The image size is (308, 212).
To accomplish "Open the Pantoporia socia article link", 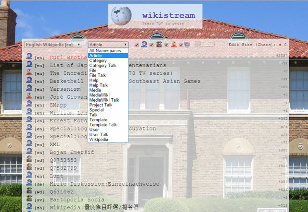I will (x=77, y=200).
